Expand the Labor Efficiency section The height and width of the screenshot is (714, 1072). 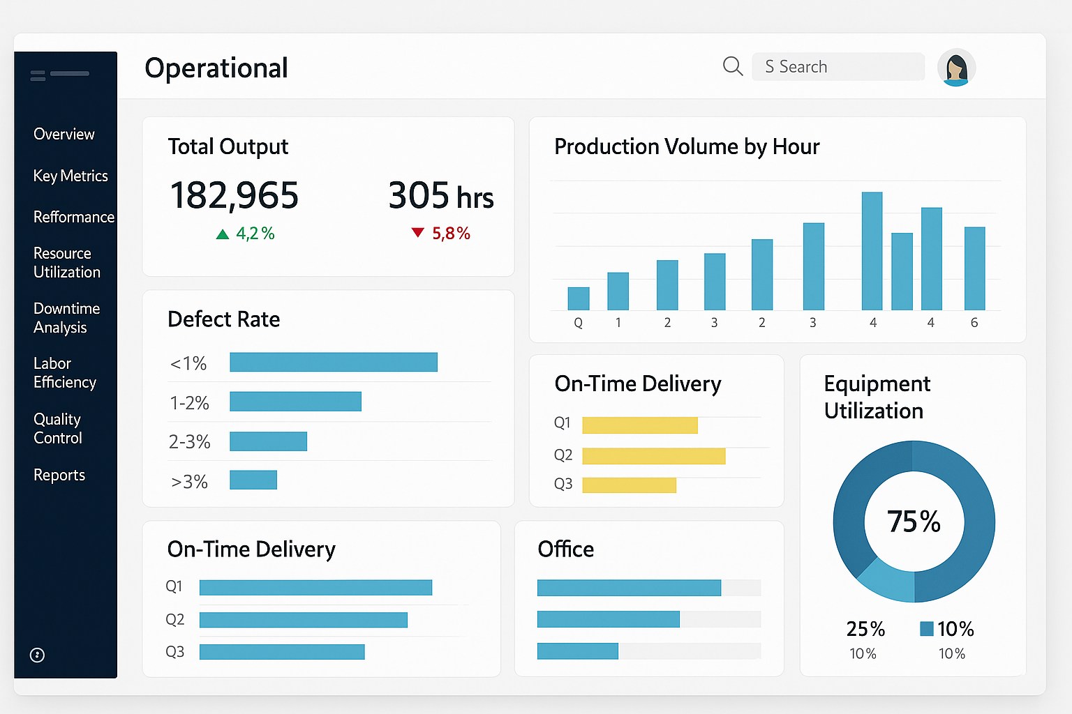pos(65,372)
